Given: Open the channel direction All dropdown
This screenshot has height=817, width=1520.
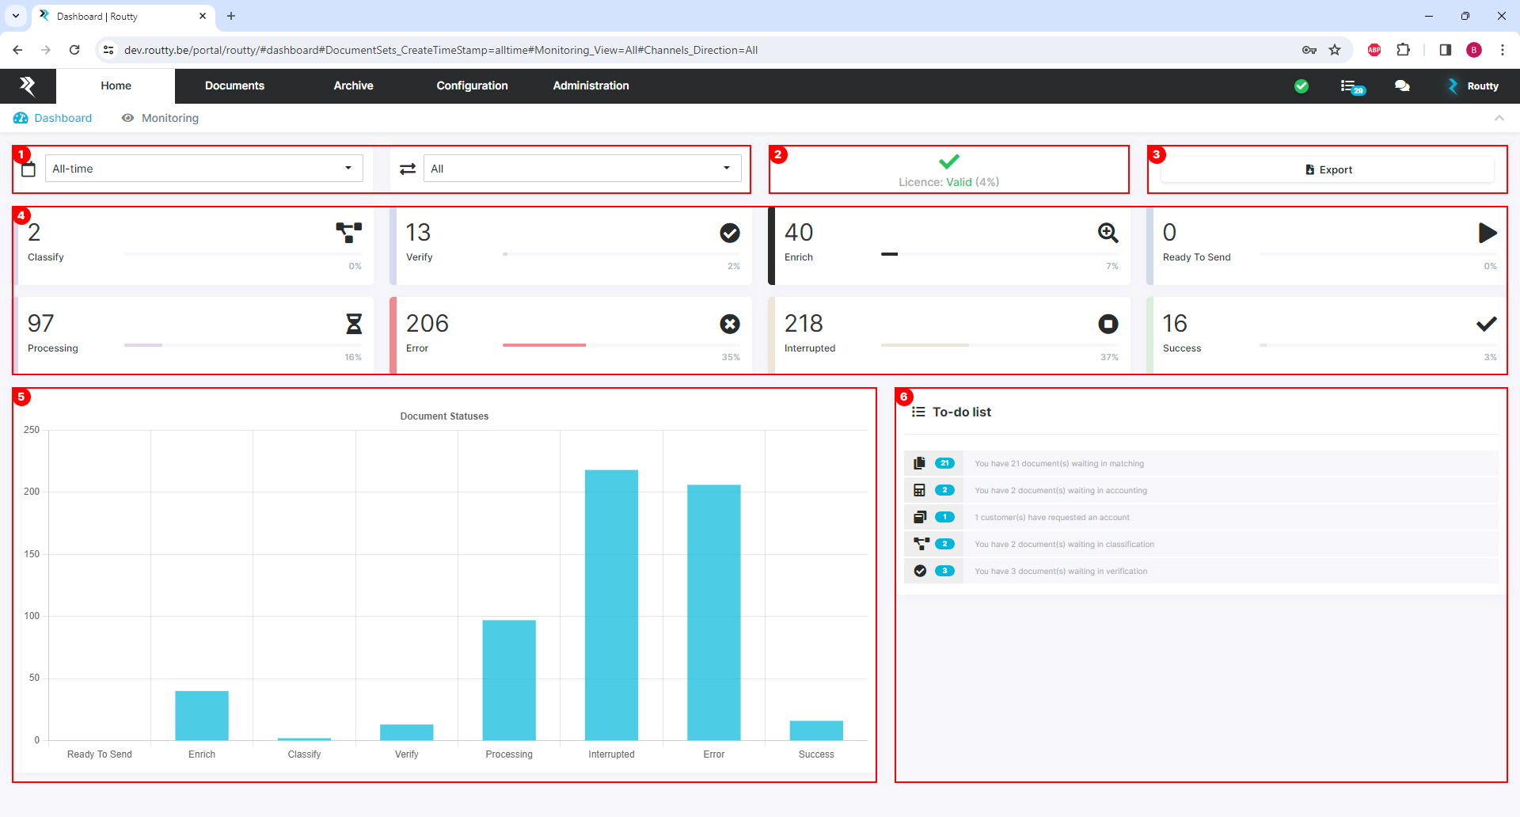Looking at the screenshot, I should pos(582,169).
